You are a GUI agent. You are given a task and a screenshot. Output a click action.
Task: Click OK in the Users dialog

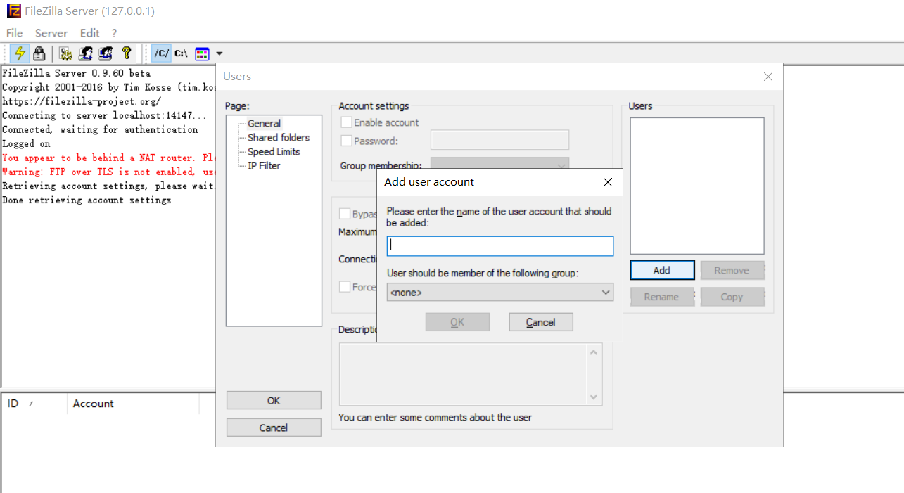click(274, 400)
